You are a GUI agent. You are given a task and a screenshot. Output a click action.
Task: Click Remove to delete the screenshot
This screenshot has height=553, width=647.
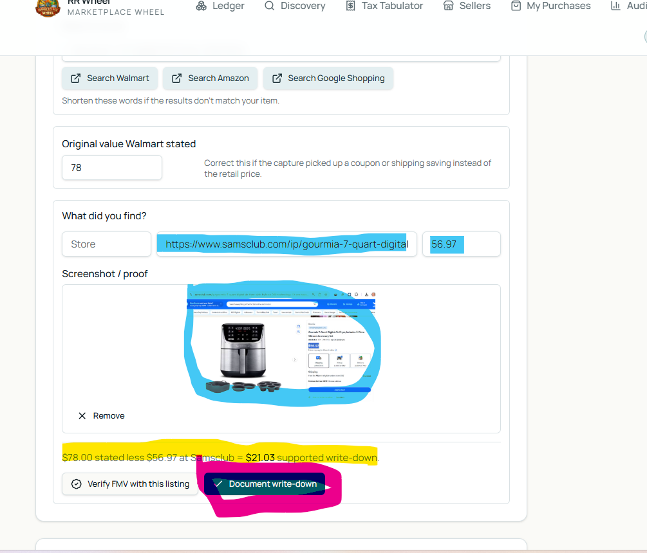pos(102,416)
